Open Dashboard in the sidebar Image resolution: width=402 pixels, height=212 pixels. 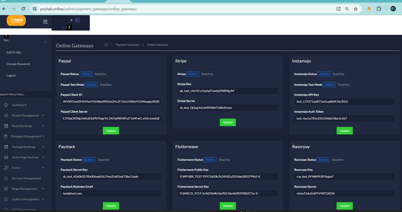coord(19,105)
